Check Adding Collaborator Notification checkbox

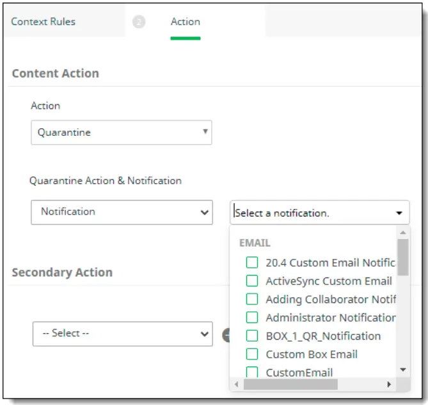click(x=251, y=299)
